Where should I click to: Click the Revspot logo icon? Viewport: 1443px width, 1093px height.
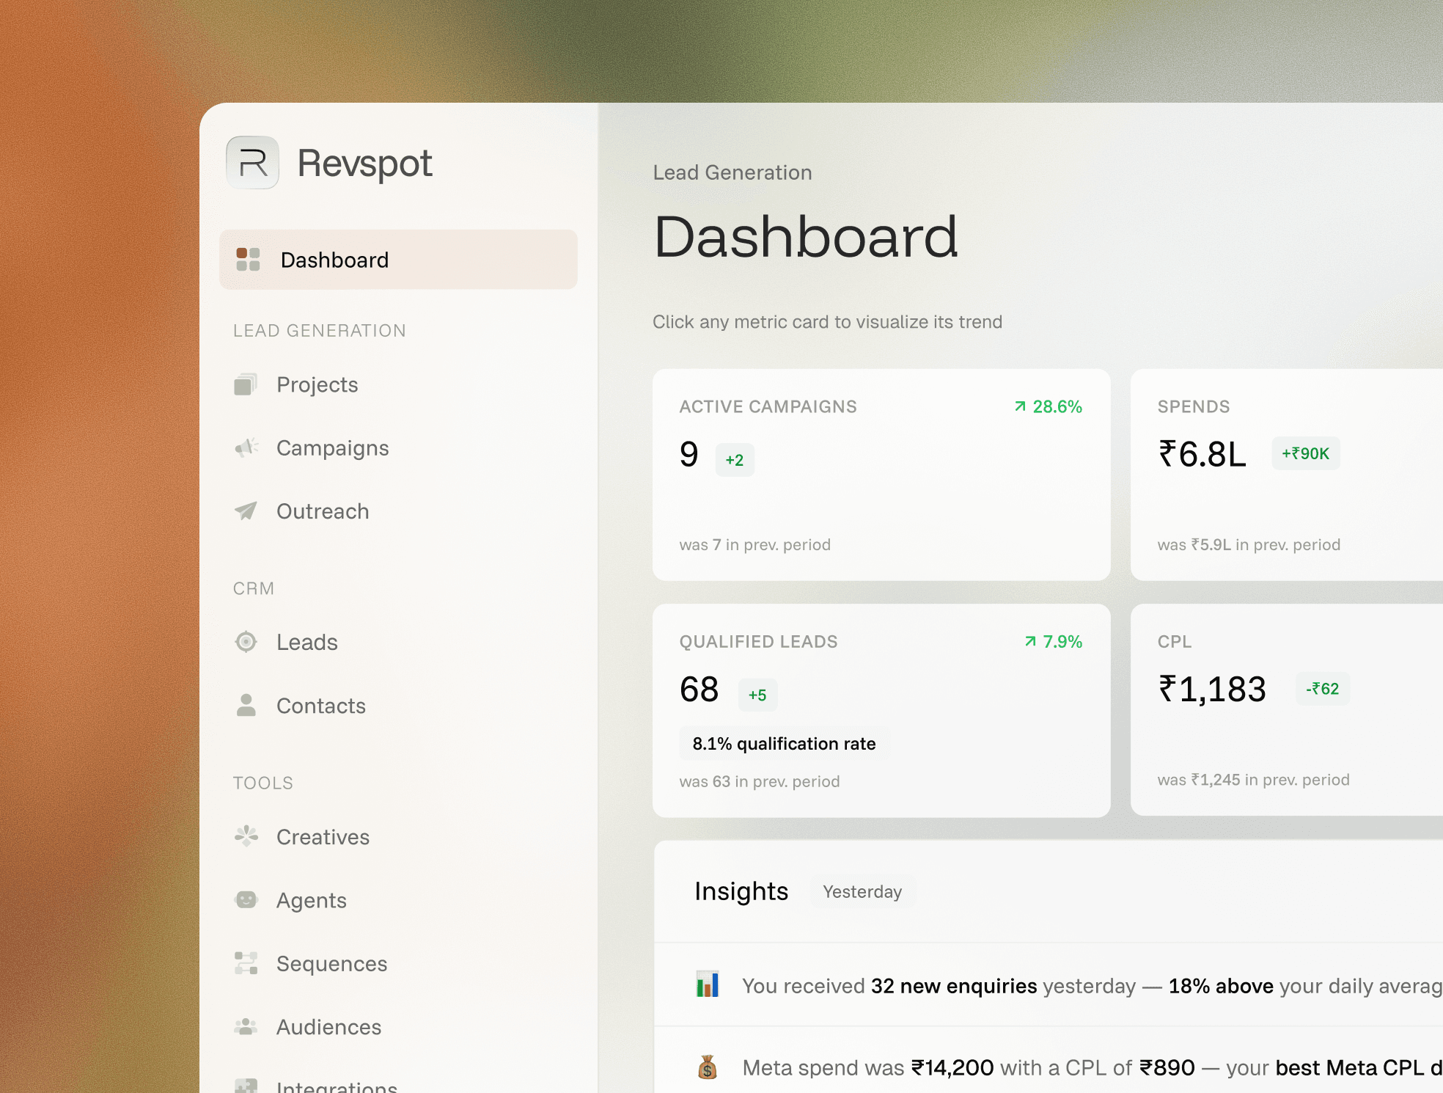point(253,163)
